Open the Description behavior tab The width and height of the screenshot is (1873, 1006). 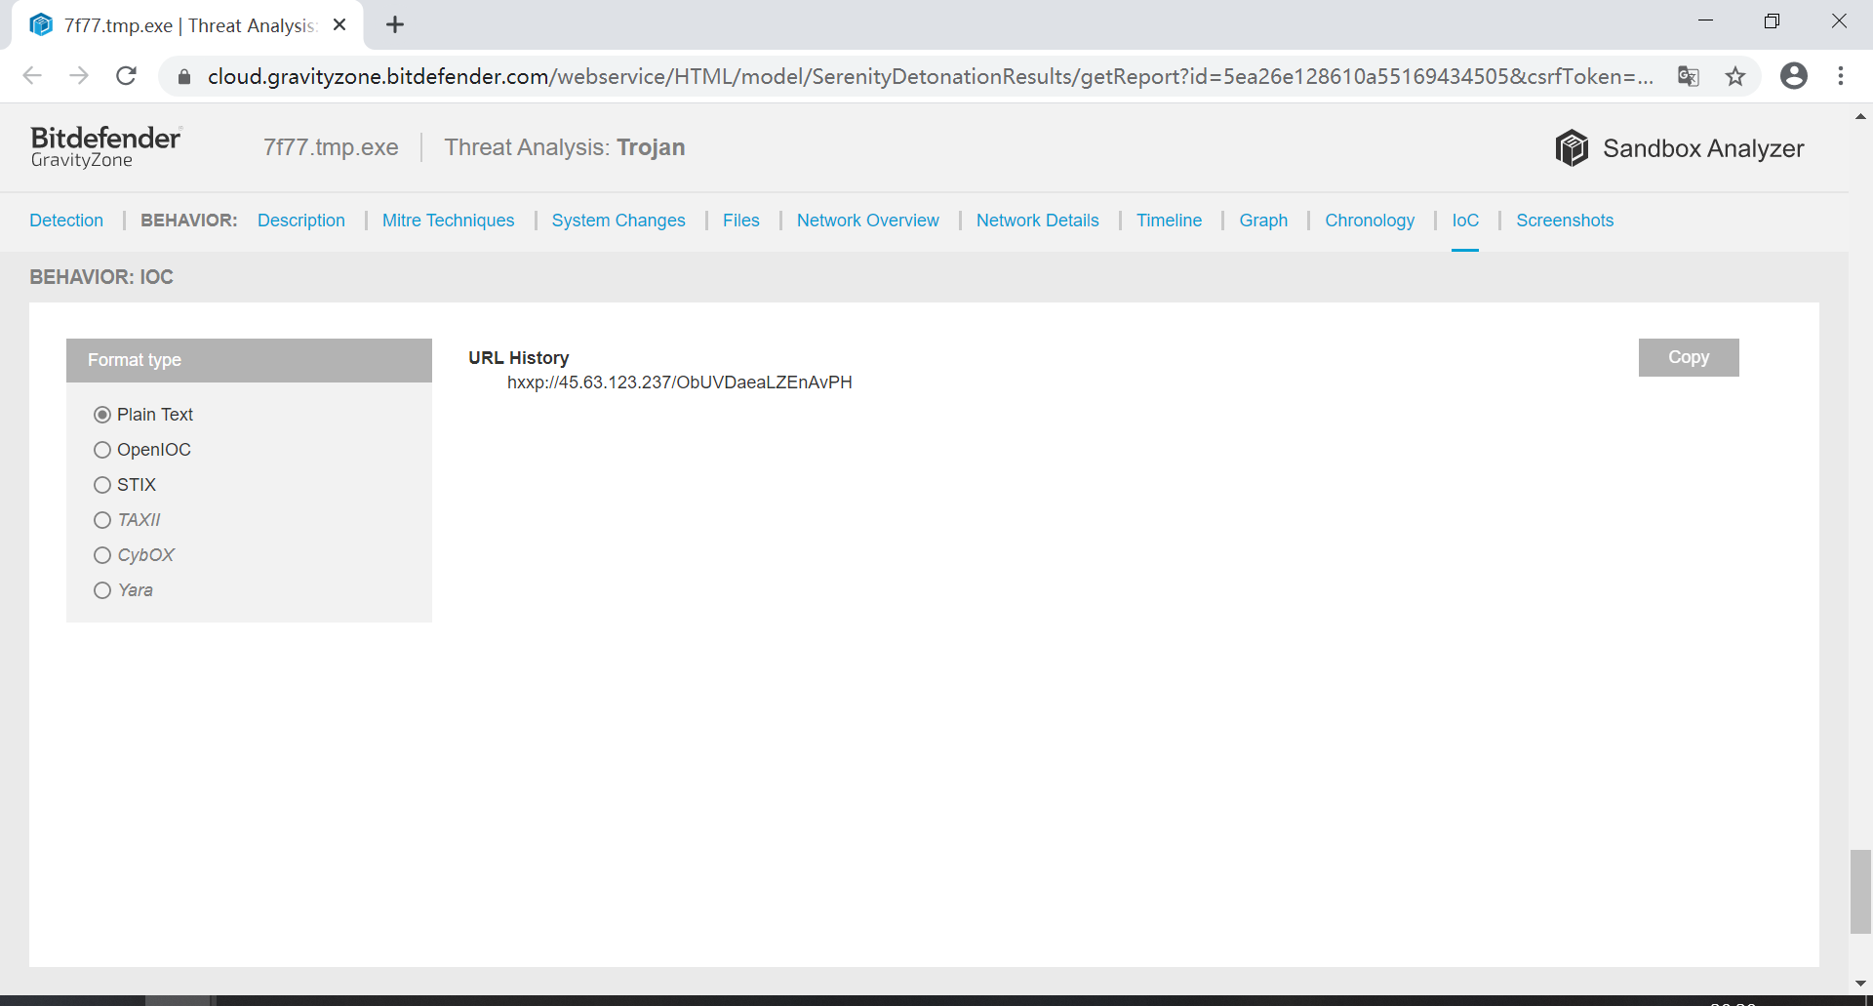click(301, 221)
